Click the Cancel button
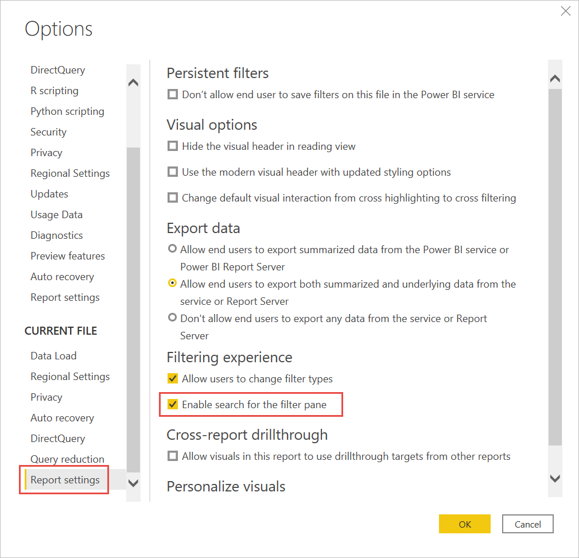This screenshot has width=579, height=558. (528, 524)
